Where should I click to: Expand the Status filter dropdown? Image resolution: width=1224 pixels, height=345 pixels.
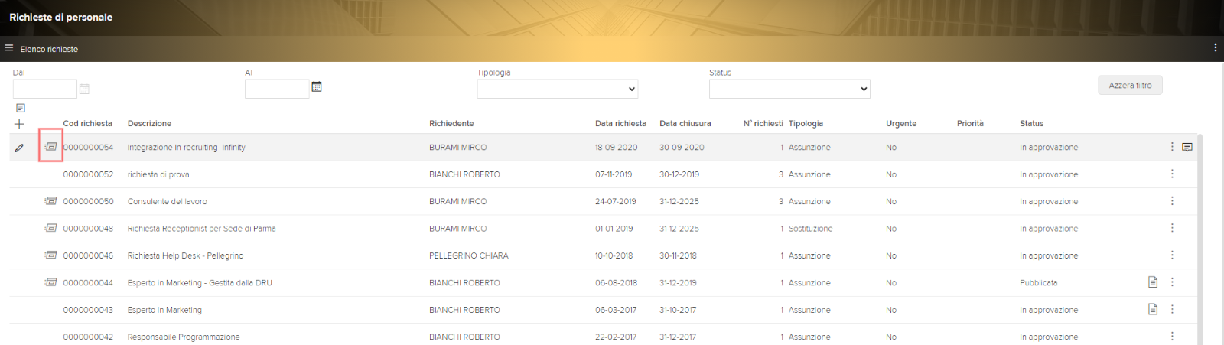click(x=789, y=89)
